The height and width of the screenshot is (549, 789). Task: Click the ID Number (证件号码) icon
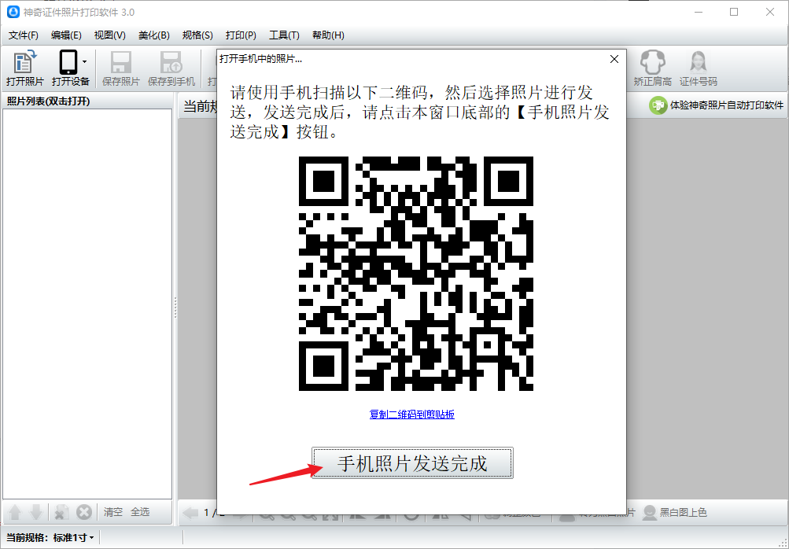(x=698, y=63)
